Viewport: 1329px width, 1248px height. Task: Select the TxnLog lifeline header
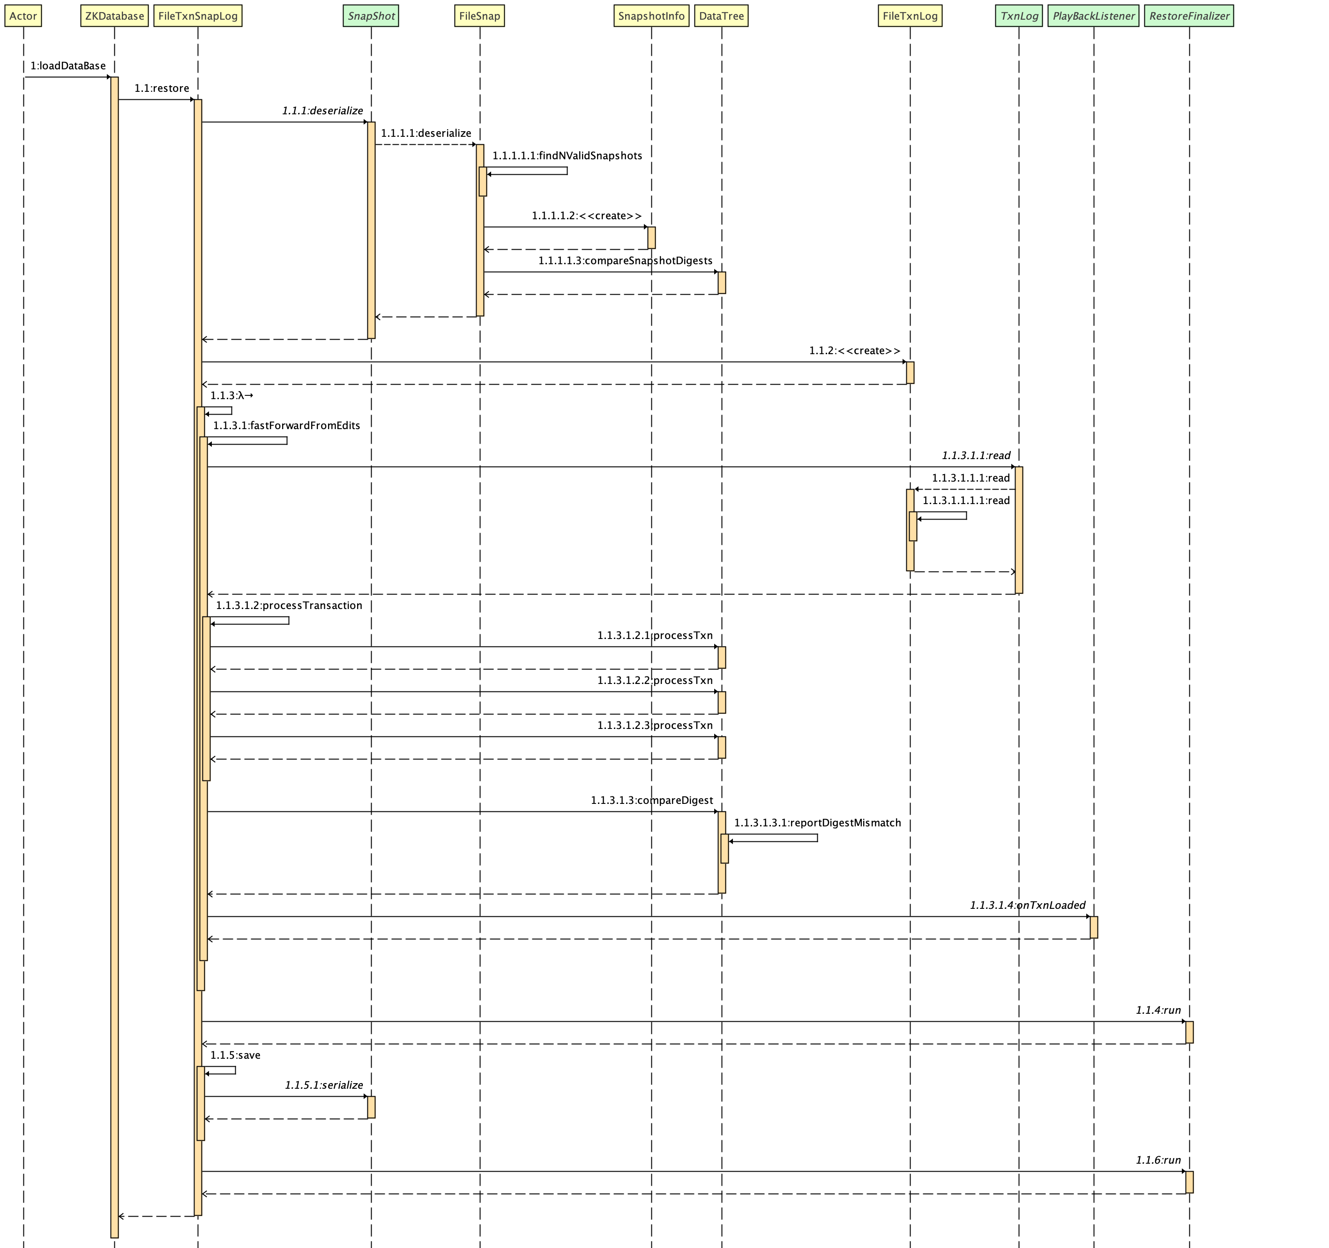pos(1018,15)
